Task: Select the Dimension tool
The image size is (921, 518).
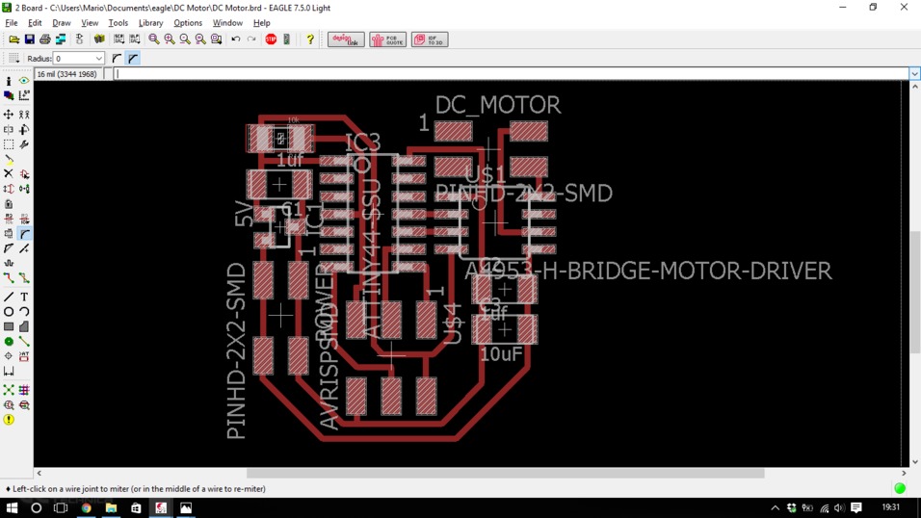Action: point(9,372)
